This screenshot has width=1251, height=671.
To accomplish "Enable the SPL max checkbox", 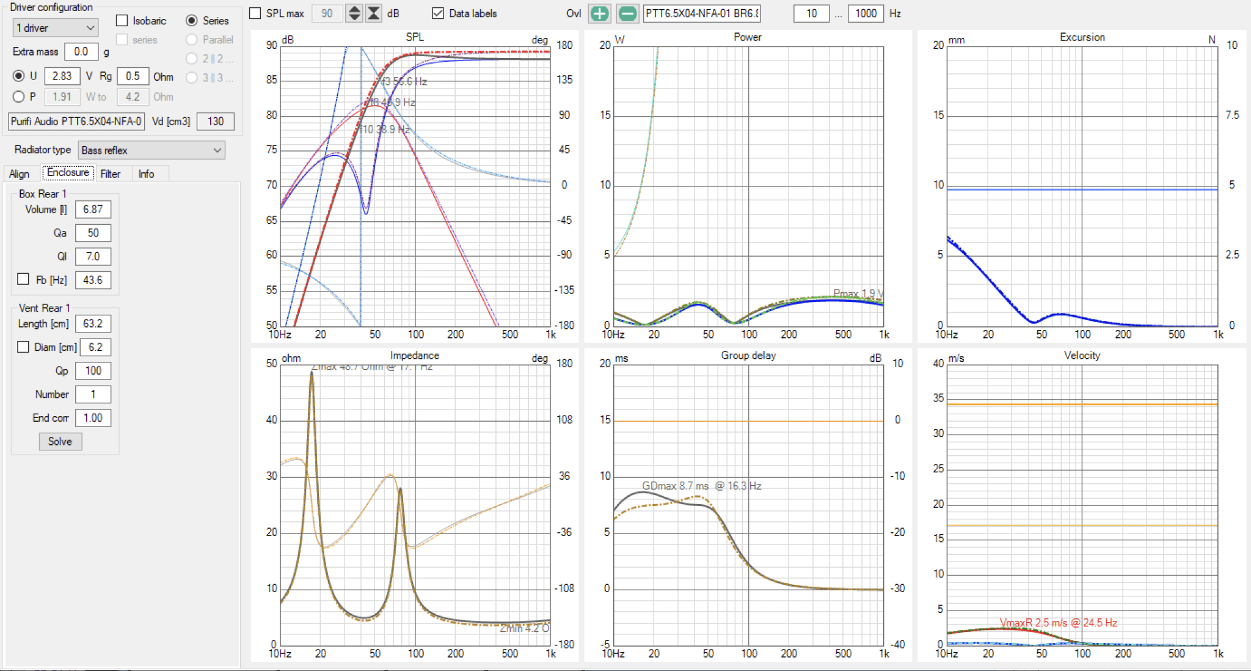I will [x=256, y=13].
